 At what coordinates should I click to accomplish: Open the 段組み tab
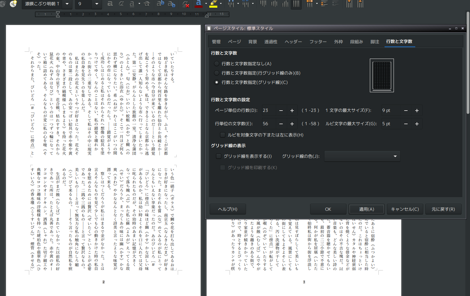357,42
